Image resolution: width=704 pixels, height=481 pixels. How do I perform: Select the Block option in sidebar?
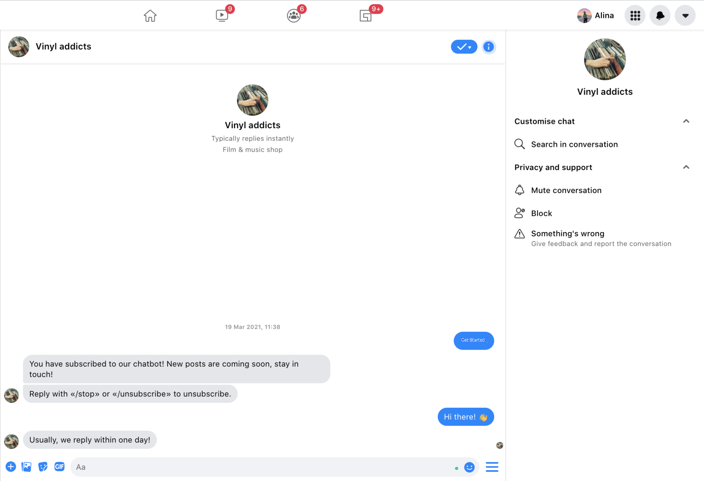tap(542, 213)
